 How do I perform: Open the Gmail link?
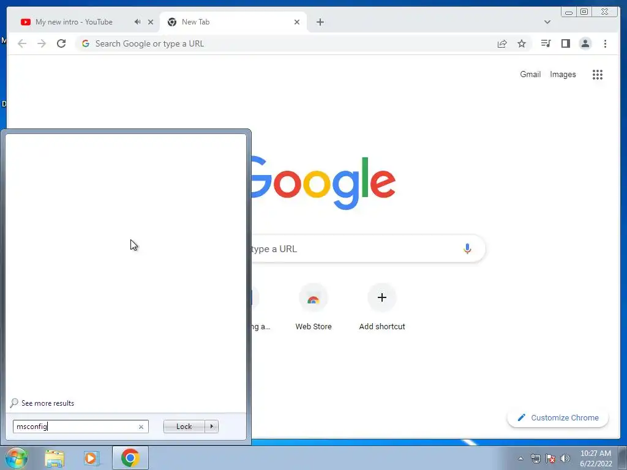530,74
